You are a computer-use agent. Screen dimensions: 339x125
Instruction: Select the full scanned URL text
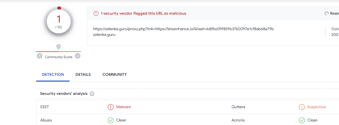coord(183,29)
